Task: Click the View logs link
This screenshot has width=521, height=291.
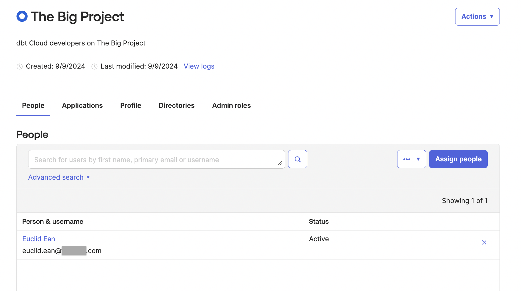Action: tap(199, 66)
